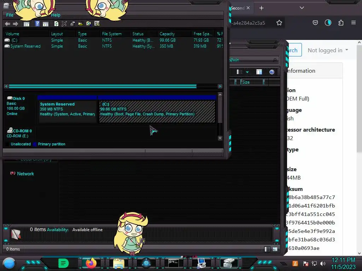This screenshot has width=362, height=271.
Task: Switch to details view in Explorer status bar
Action: (x=267, y=249)
